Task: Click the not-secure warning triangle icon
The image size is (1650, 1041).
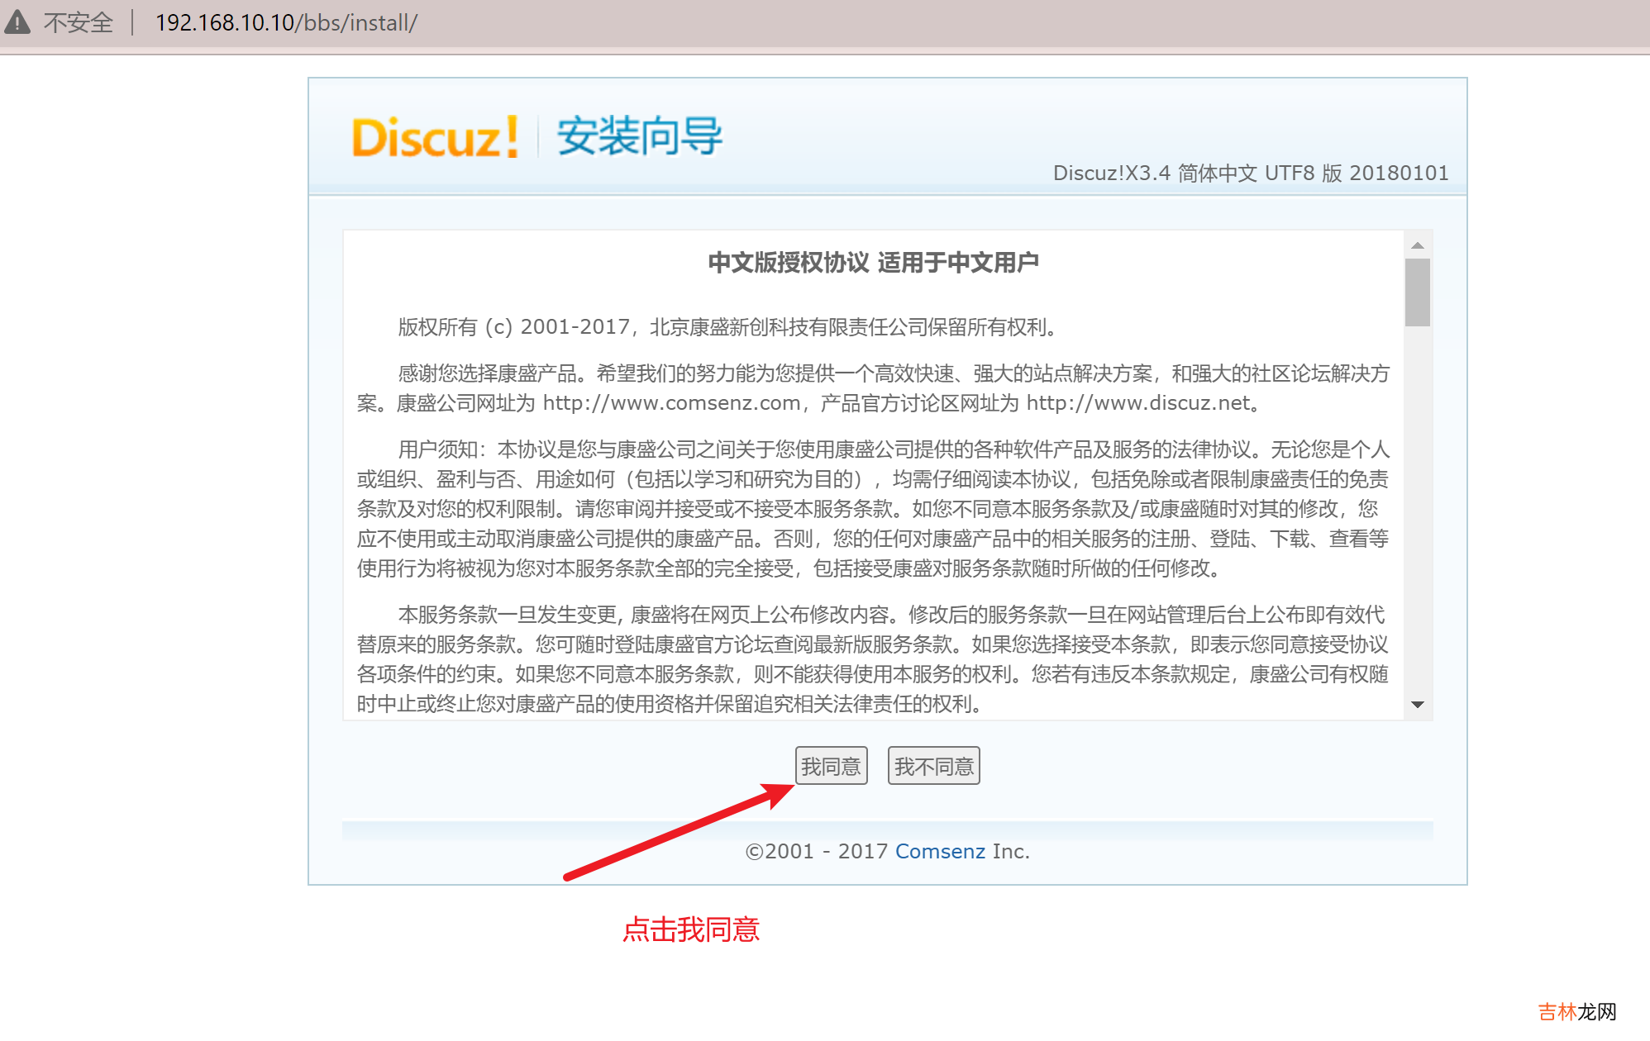Action: 17,22
